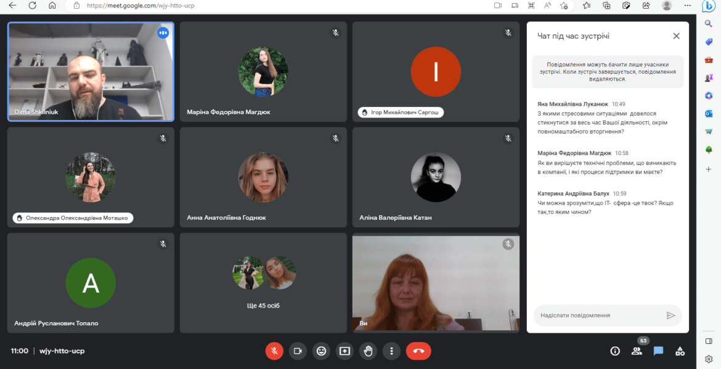Click muted mic icon on Анна's tile
721x369 pixels.
click(336, 138)
